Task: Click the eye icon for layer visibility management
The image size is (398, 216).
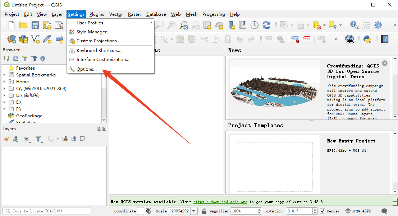Action: [x=26, y=139]
